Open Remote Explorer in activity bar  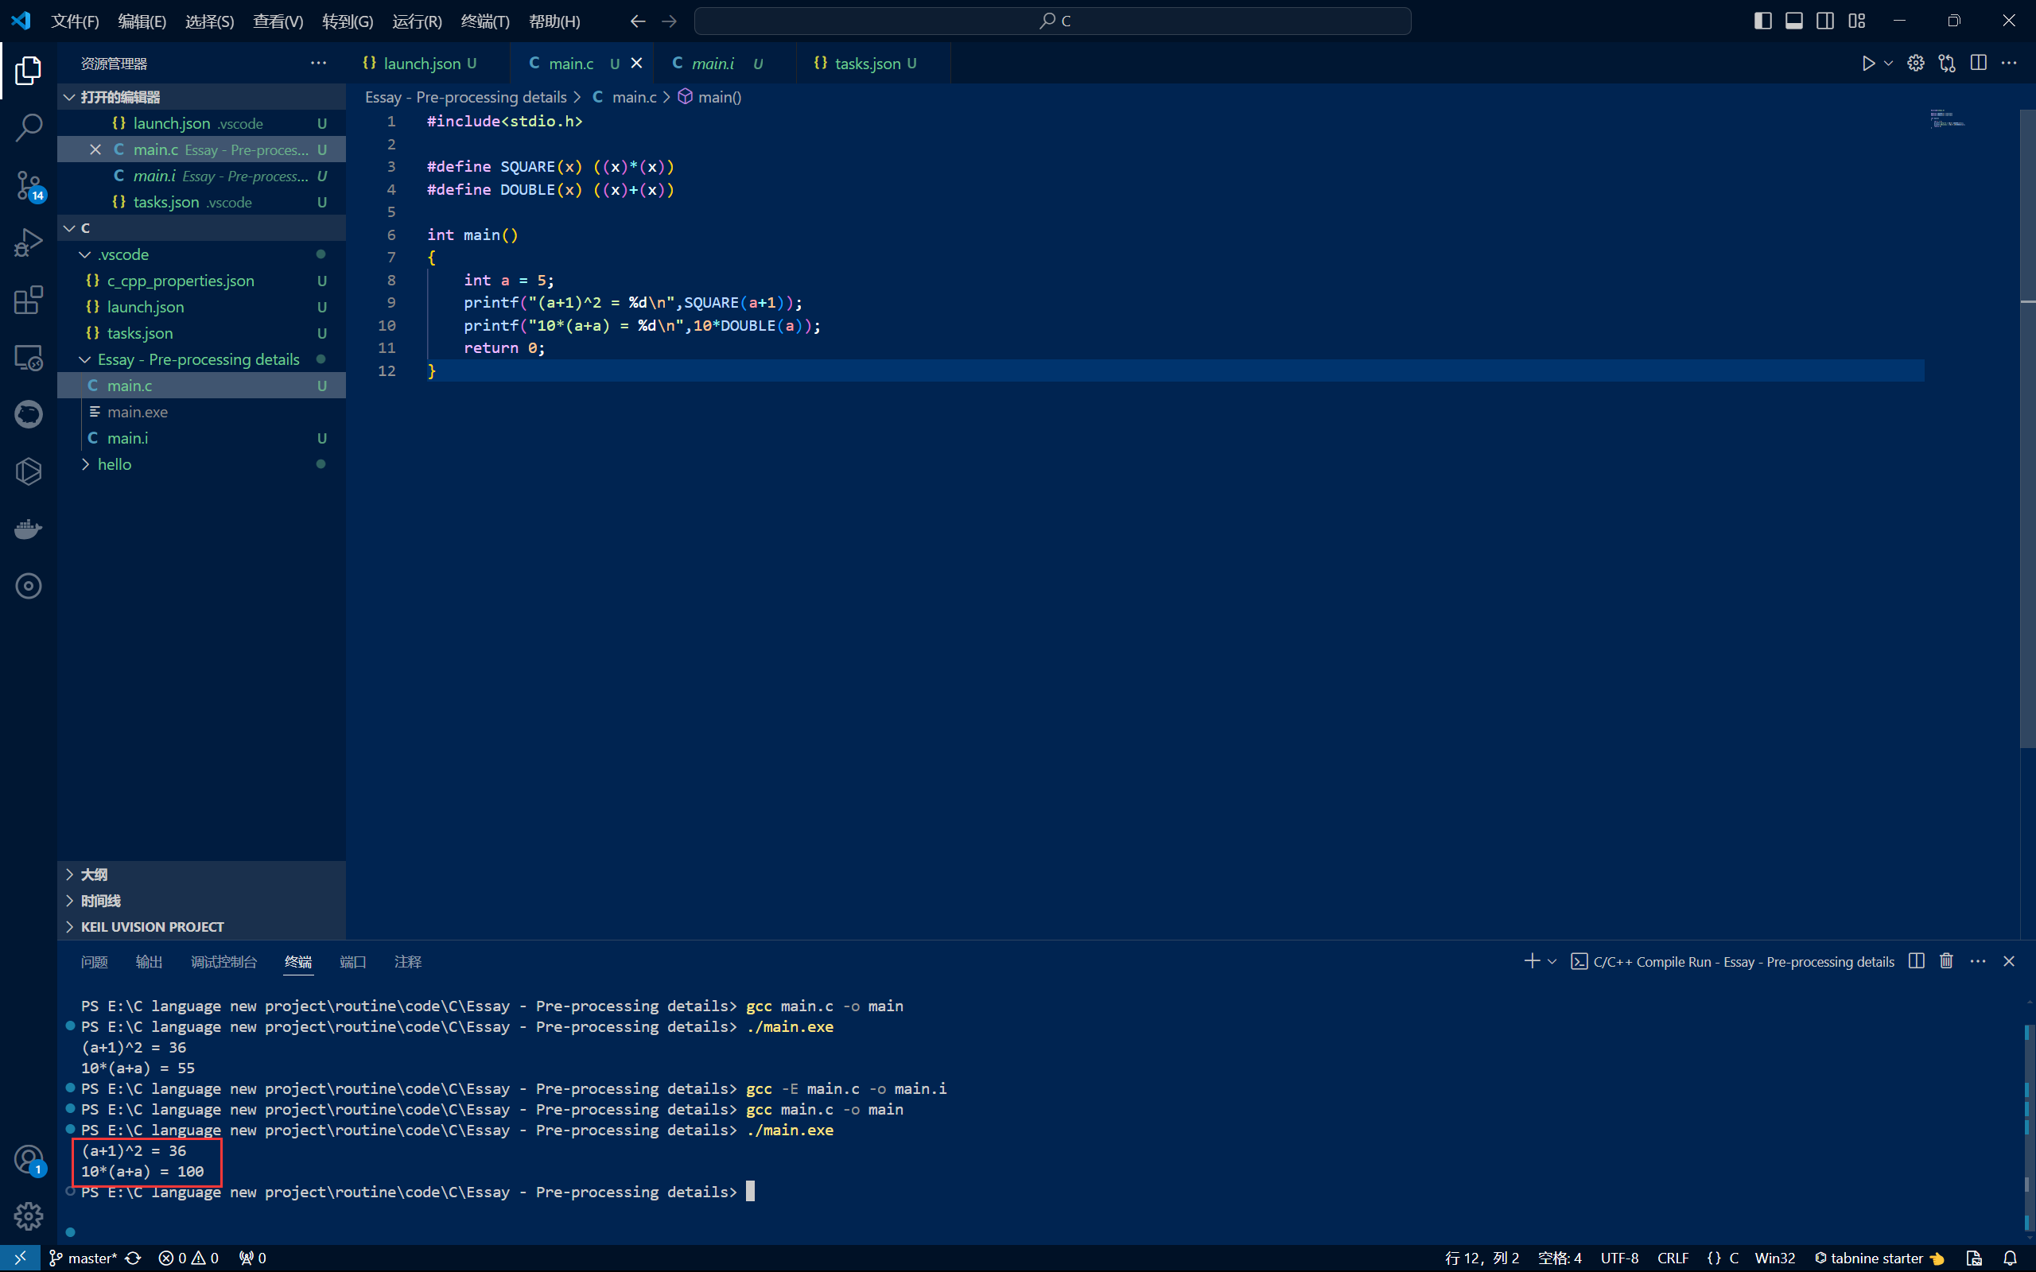coord(29,357)
